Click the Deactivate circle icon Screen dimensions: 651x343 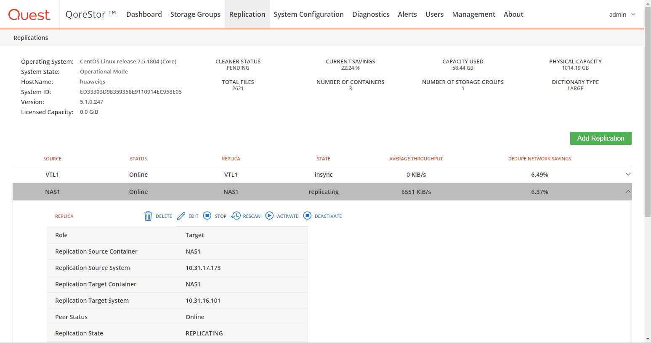click(x=307, y=215)
